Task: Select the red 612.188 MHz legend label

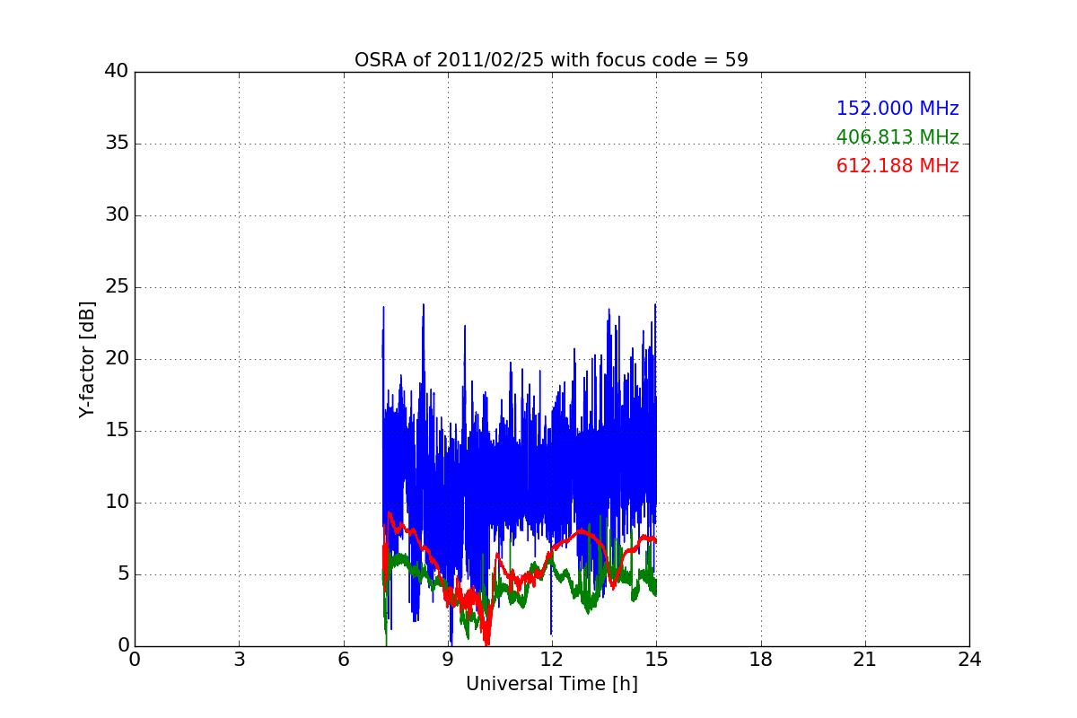Action: [897, 166]
